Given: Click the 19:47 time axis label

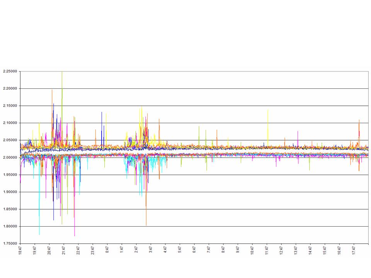Looking at the screenshot, I should click(34, 250).
